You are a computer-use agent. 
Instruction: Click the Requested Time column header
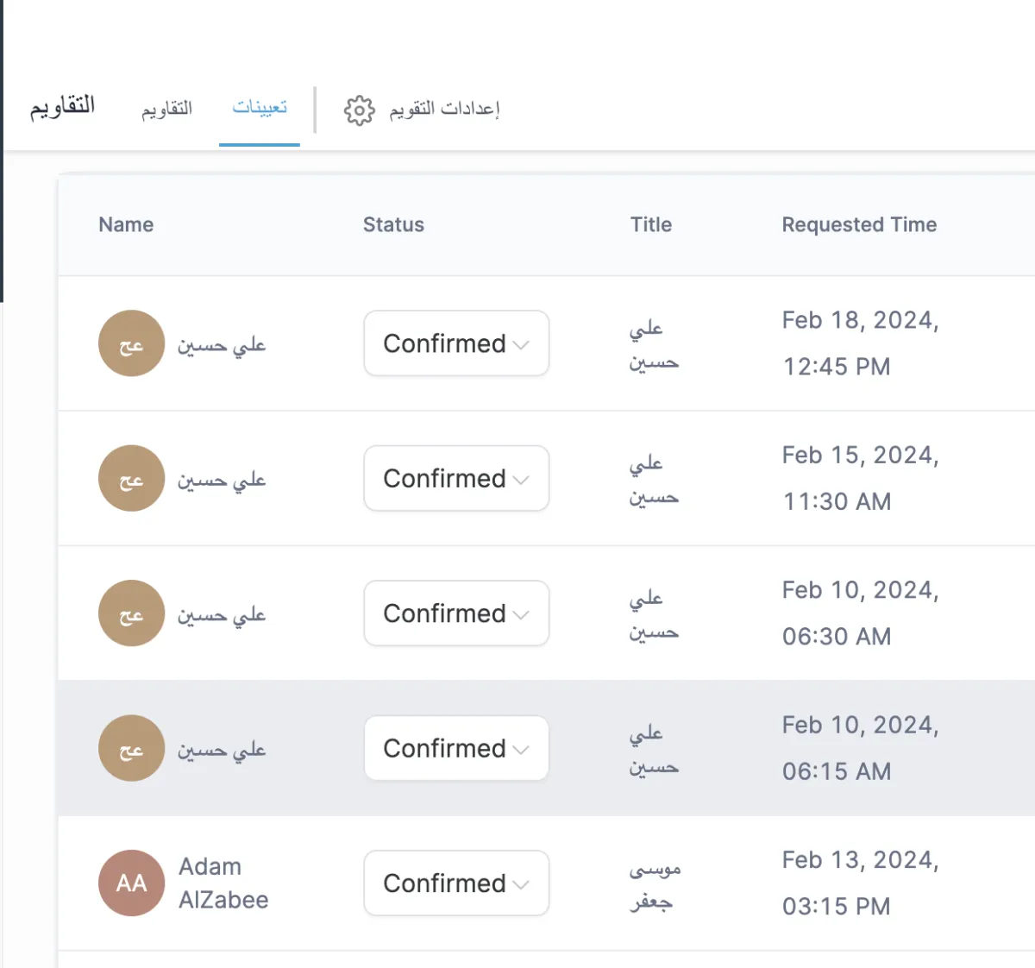point(859,224)
